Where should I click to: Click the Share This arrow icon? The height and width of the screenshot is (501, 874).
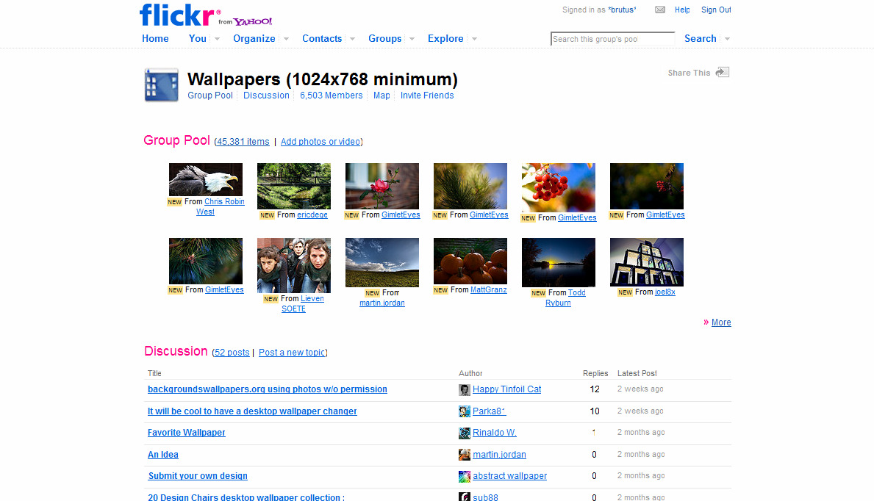point(723,72)
